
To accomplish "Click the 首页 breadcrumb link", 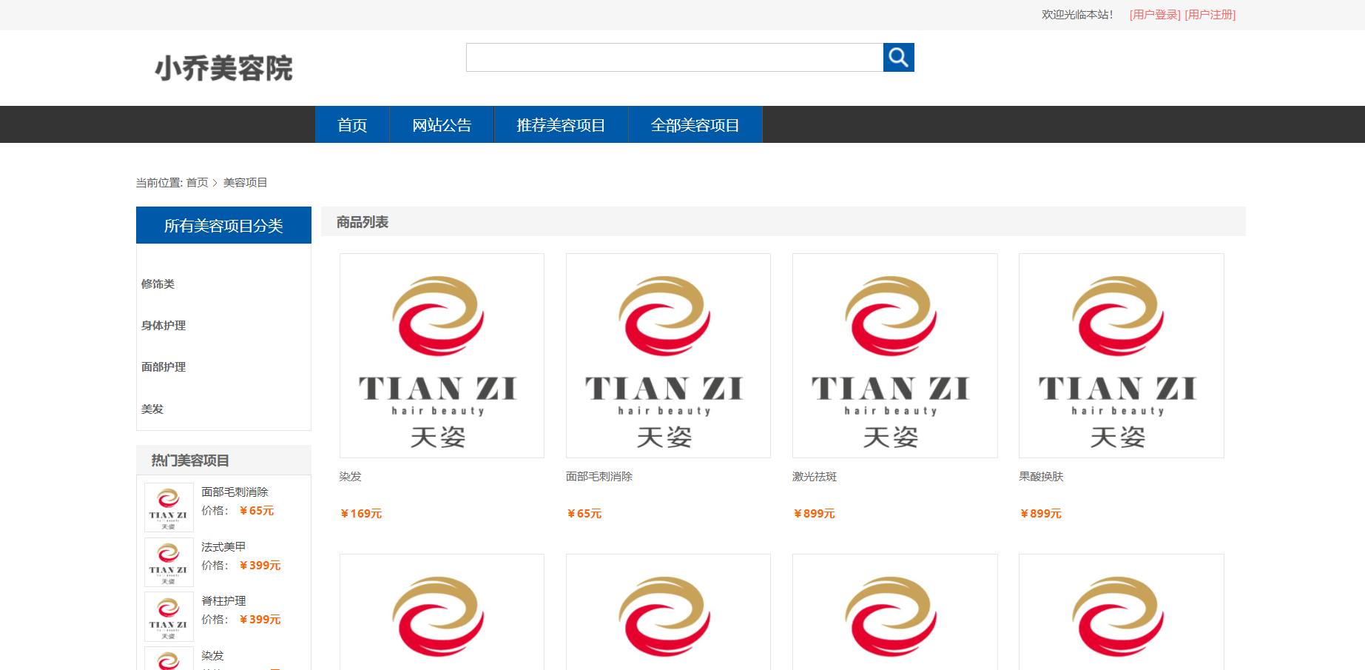I will 197,183.
